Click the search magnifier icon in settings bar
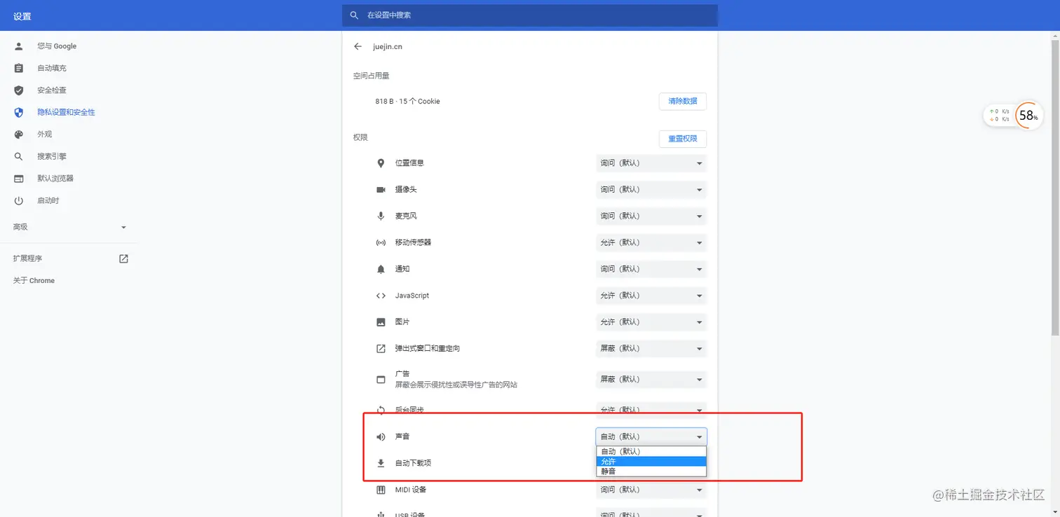1060x517 pixels. [x=355, y=15]
